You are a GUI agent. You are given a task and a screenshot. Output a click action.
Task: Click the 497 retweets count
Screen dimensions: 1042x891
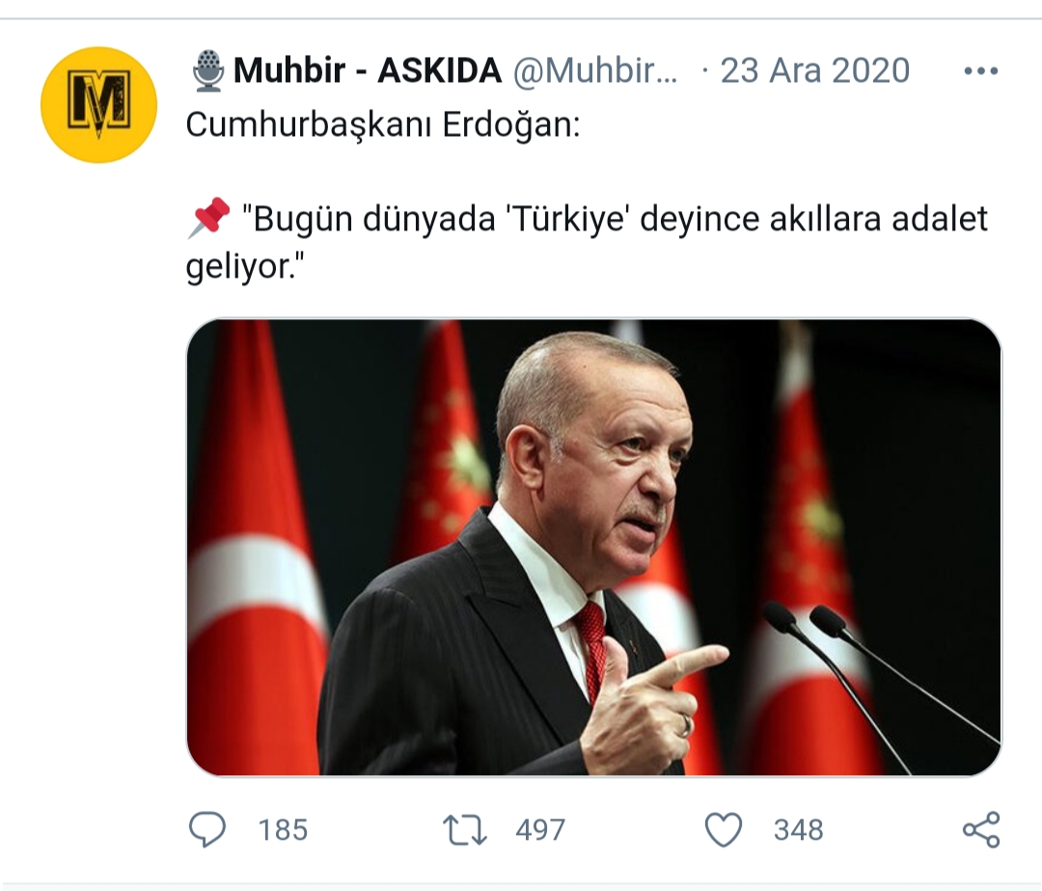coord(540,830)
